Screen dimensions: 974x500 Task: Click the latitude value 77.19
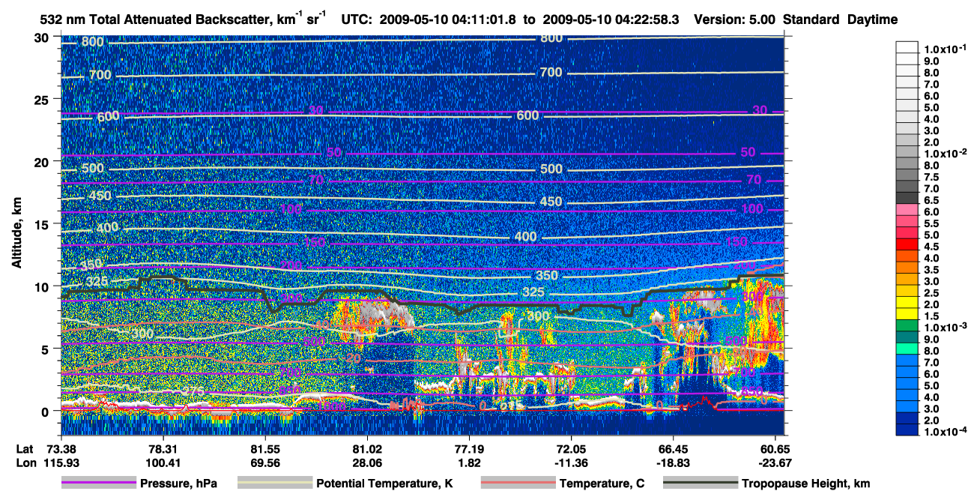(468, 449)
